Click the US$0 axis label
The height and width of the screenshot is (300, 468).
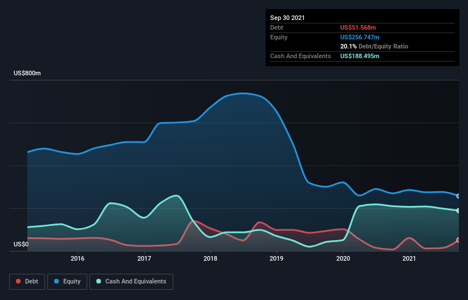pos(21,244)
